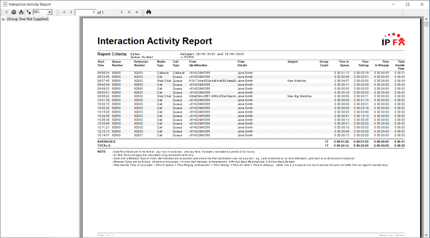Image resolution: width=430 pixels, height=238 pixels.
Task: Click the window title bar report icon
Action: click(5, 4)
